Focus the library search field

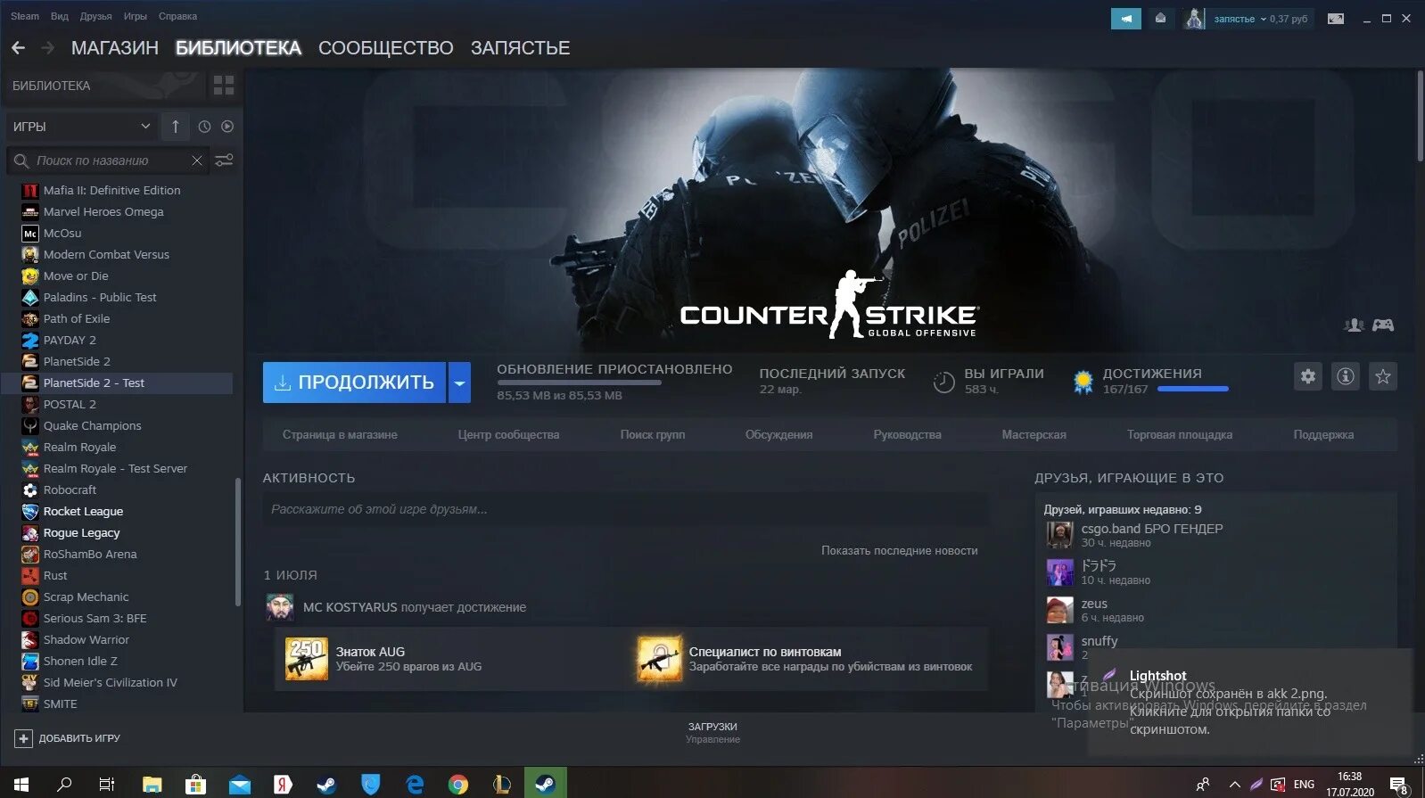coord(109,160)
